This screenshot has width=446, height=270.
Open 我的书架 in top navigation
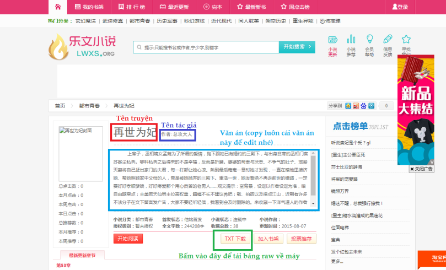tap(89, 7)
